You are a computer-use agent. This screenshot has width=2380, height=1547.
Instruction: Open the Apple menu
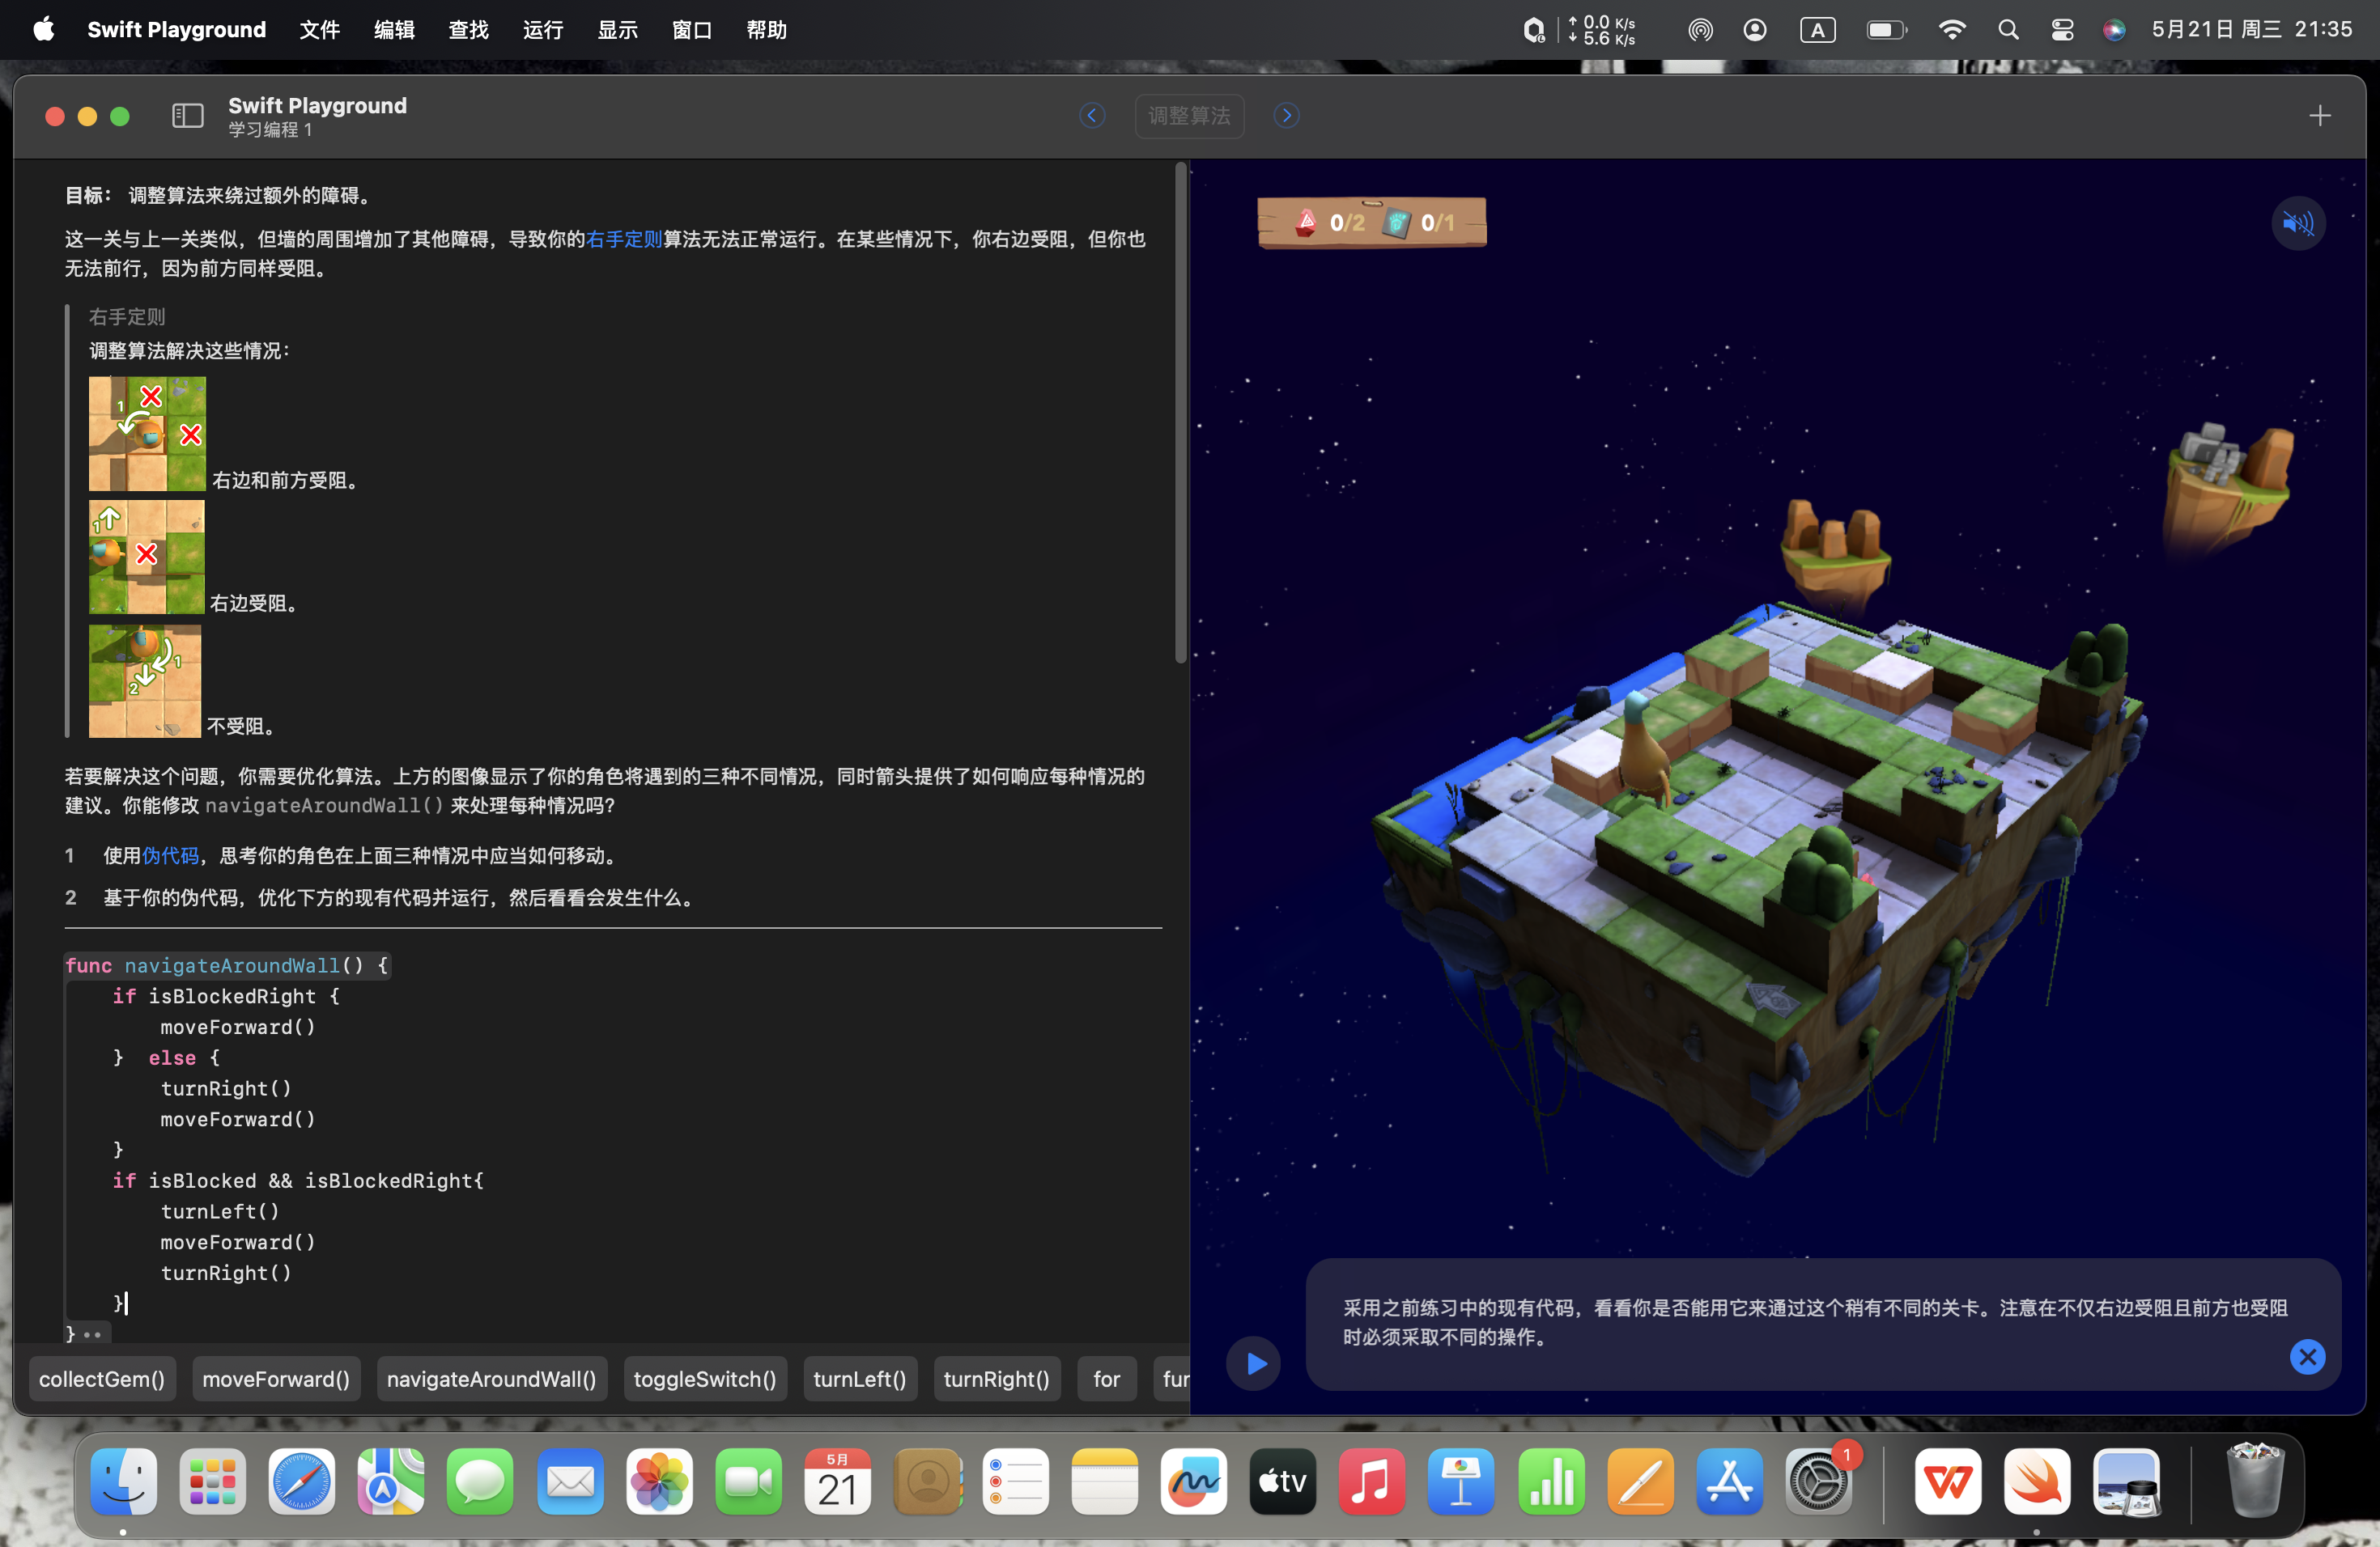coord(44,30)
